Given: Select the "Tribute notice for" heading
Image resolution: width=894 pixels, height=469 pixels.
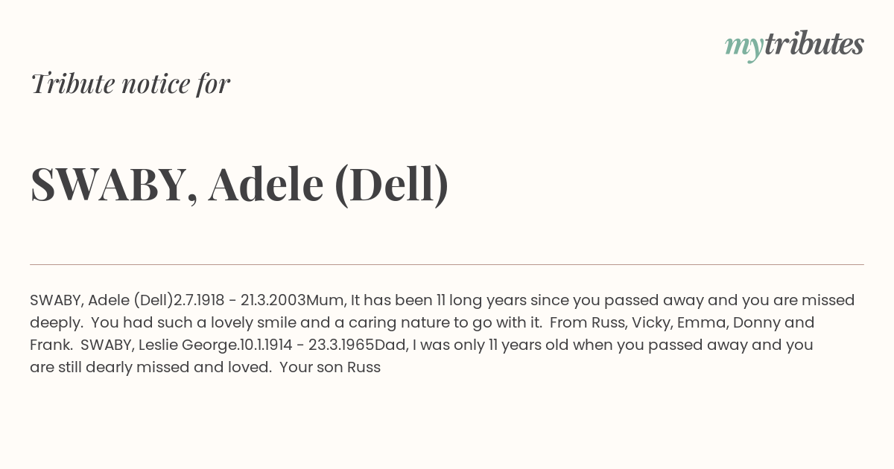Looking at the screenshot, I should 130,83.
